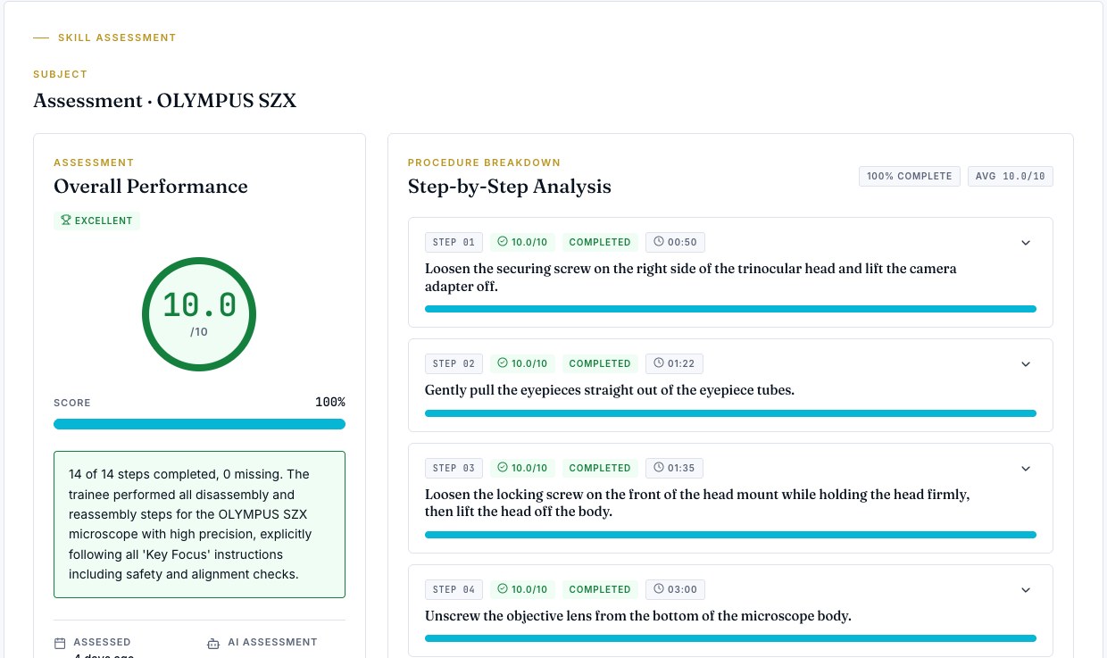1107x658 pixels.
Task: Expand Step 02 details chevron
Action: point(1026,364)
